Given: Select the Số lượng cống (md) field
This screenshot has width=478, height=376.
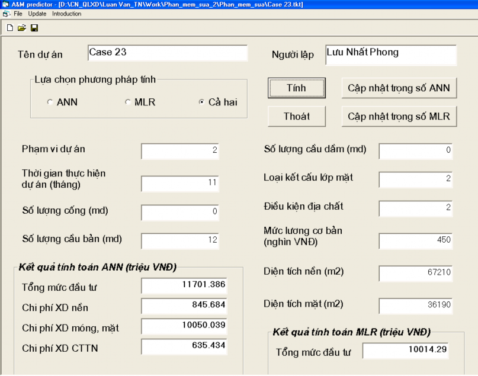Looking at the screenshot, I should 179,212.
